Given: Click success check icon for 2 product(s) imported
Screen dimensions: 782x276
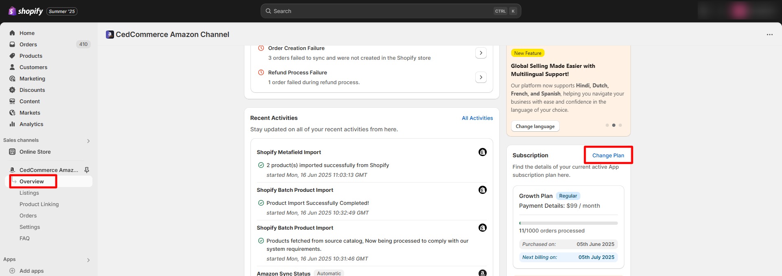Looking at the screenshot, I should click(x=261, y=165).
